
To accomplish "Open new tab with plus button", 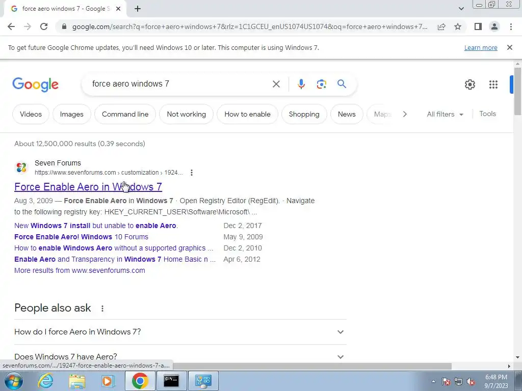I will tap(138, 9).
